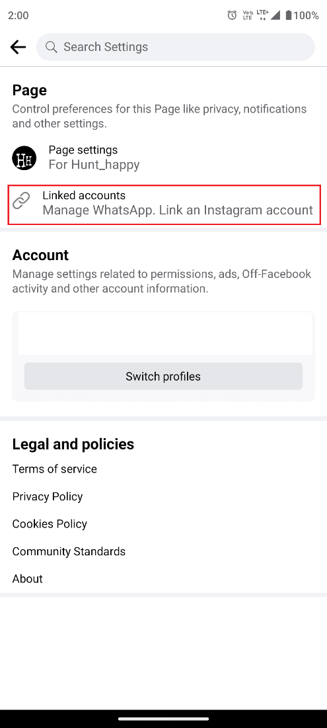Open Linked accounts option
This screenshot has height=728, width=327.
[x=164, y=205]
